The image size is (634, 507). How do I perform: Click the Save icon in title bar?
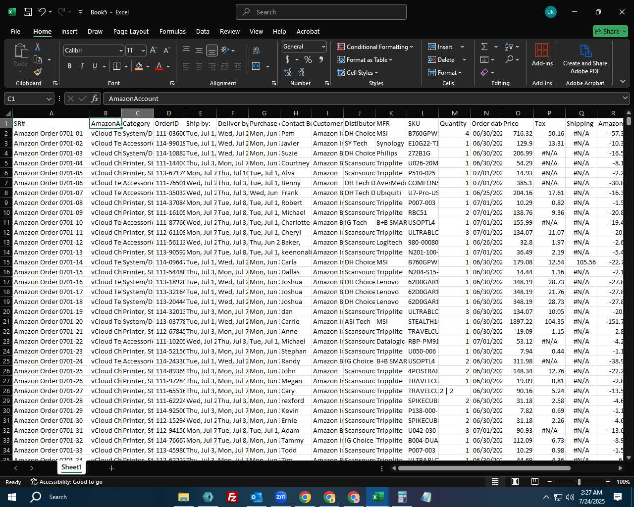point(28,12)
